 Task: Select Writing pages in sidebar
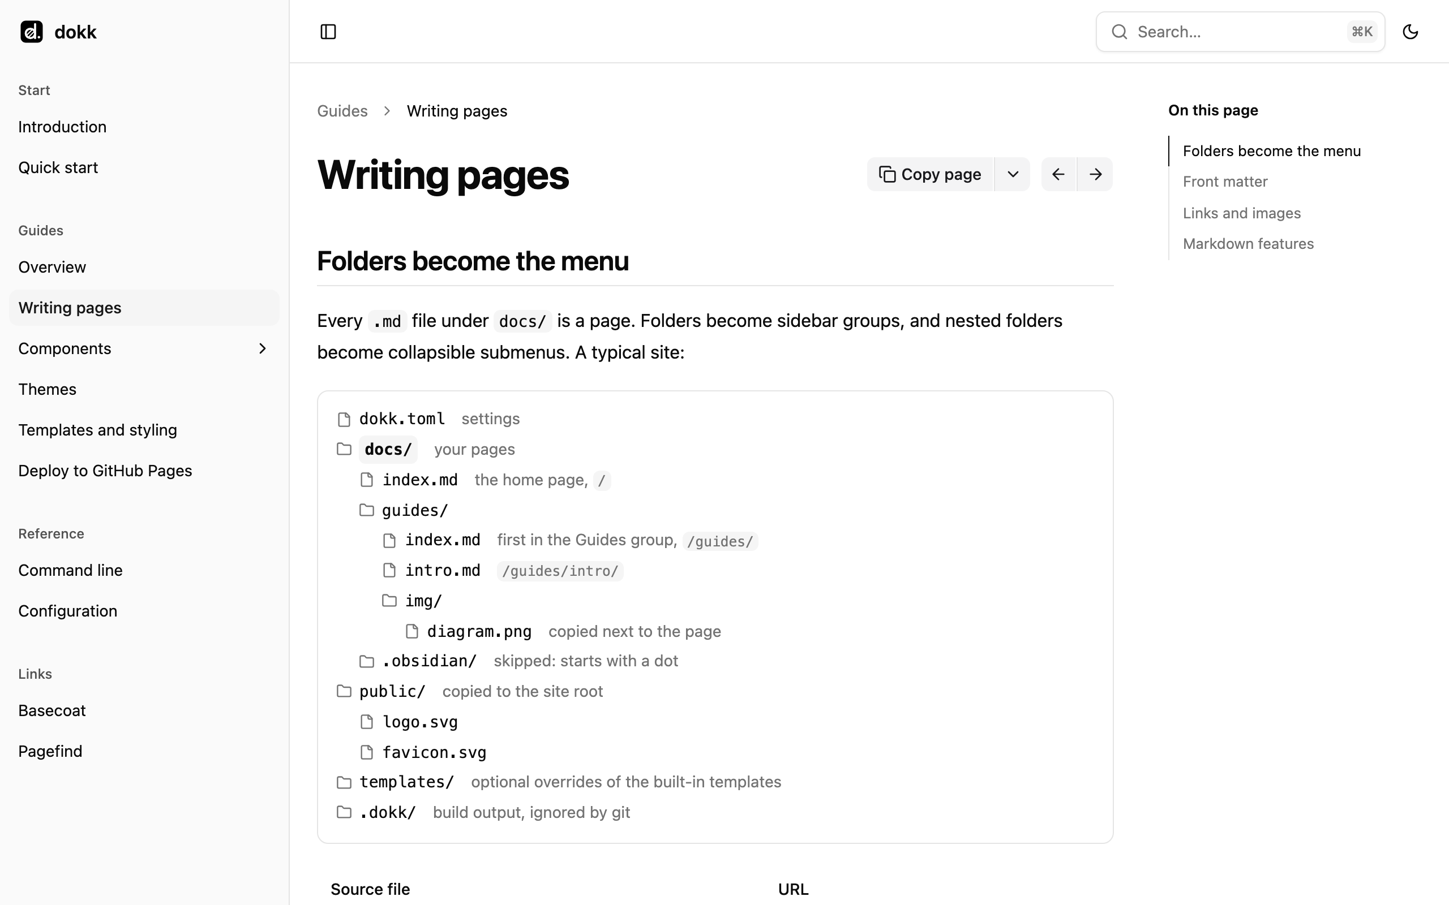click(x=144, y=308)
